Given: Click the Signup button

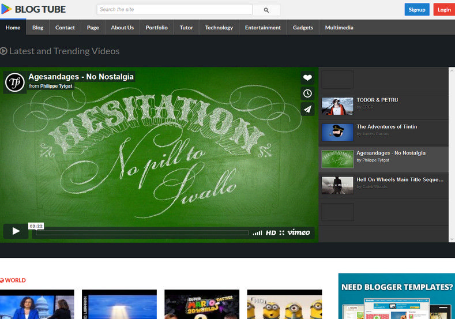Looking at the screenshot, I should pos(417,10).
